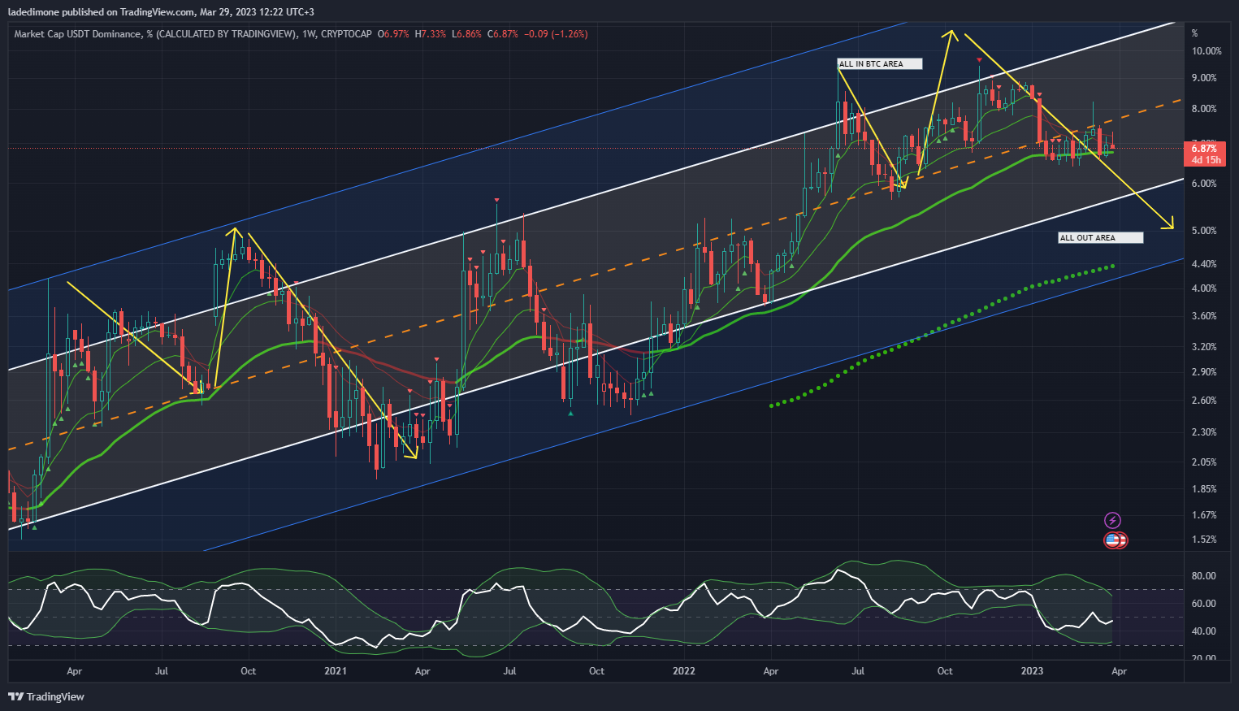Click the 2021 label on time axis
This screenshot has height=711, width=1239.
pos(336,671)
